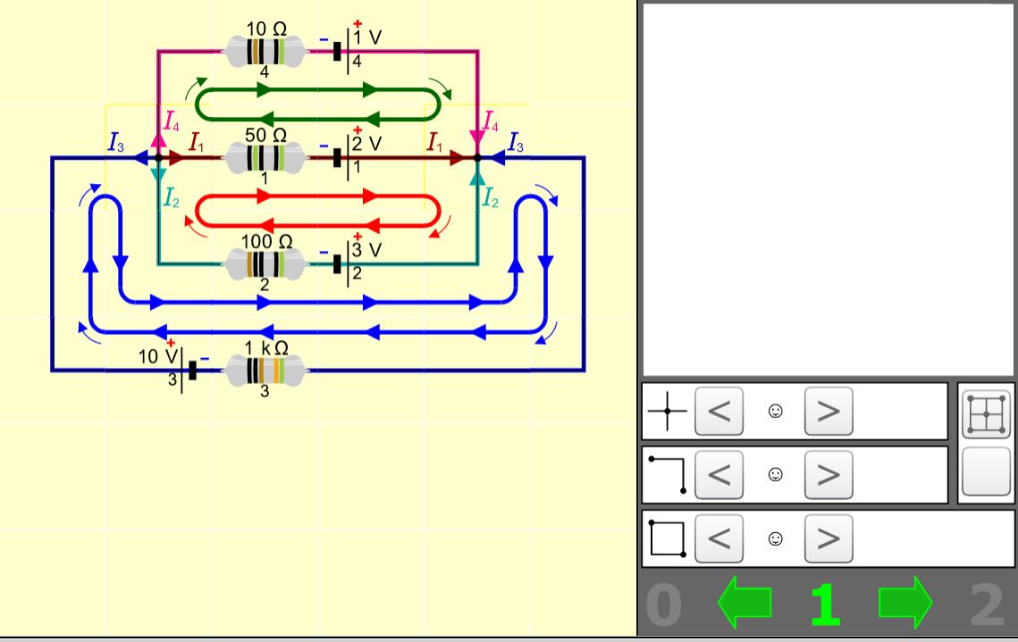Viewport: 1018px width, 642px height.
Task: Select the 10 Ω resistor
Action: (265, 51)
